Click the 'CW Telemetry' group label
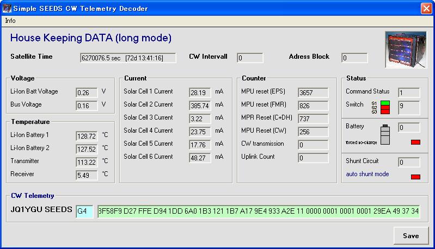This screenshot has height=249, width=435. pos(33,196)
